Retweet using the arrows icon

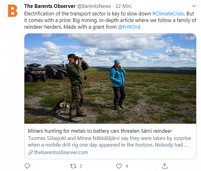click(73, 166)
